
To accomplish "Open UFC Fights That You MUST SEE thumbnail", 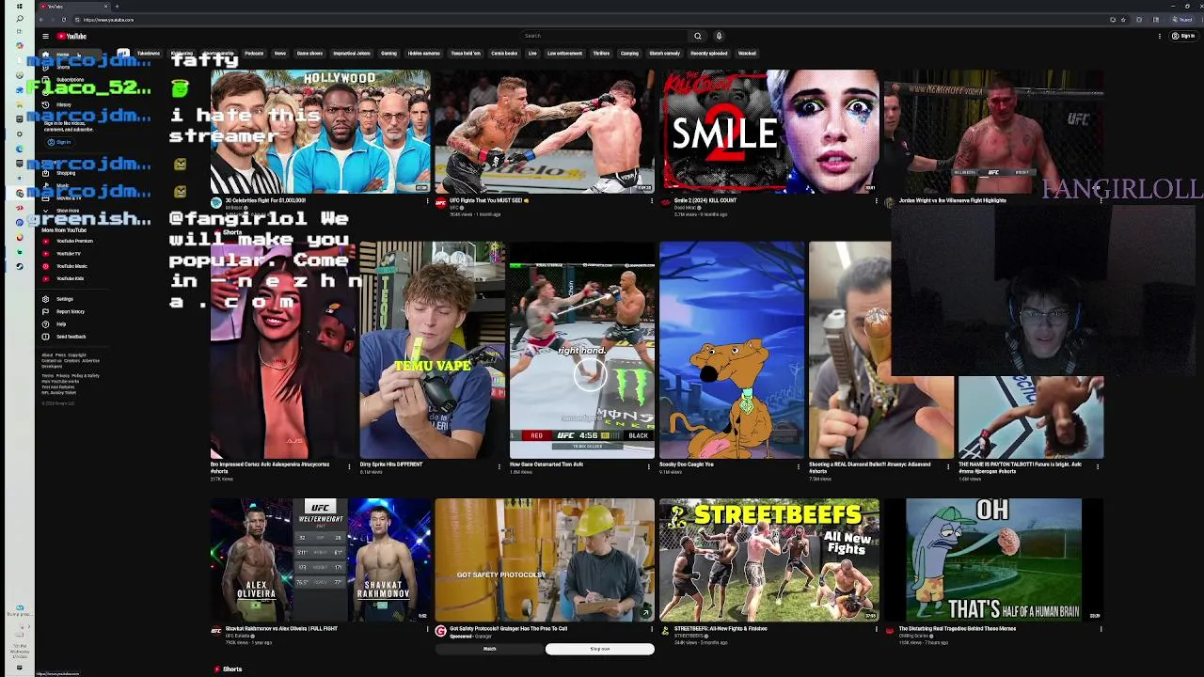I will (545, 131).
